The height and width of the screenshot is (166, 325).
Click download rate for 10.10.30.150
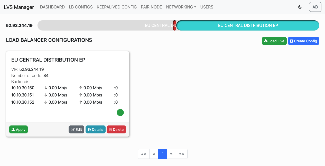click(x=56, y=88)
